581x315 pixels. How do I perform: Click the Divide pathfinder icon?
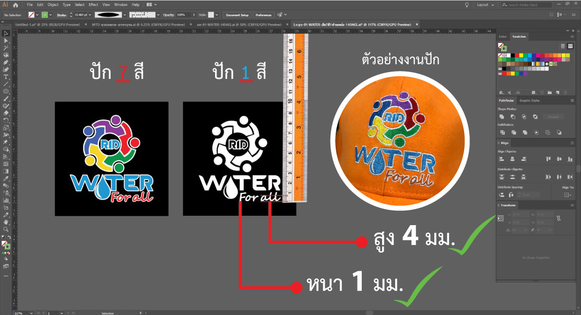(503, 132)
